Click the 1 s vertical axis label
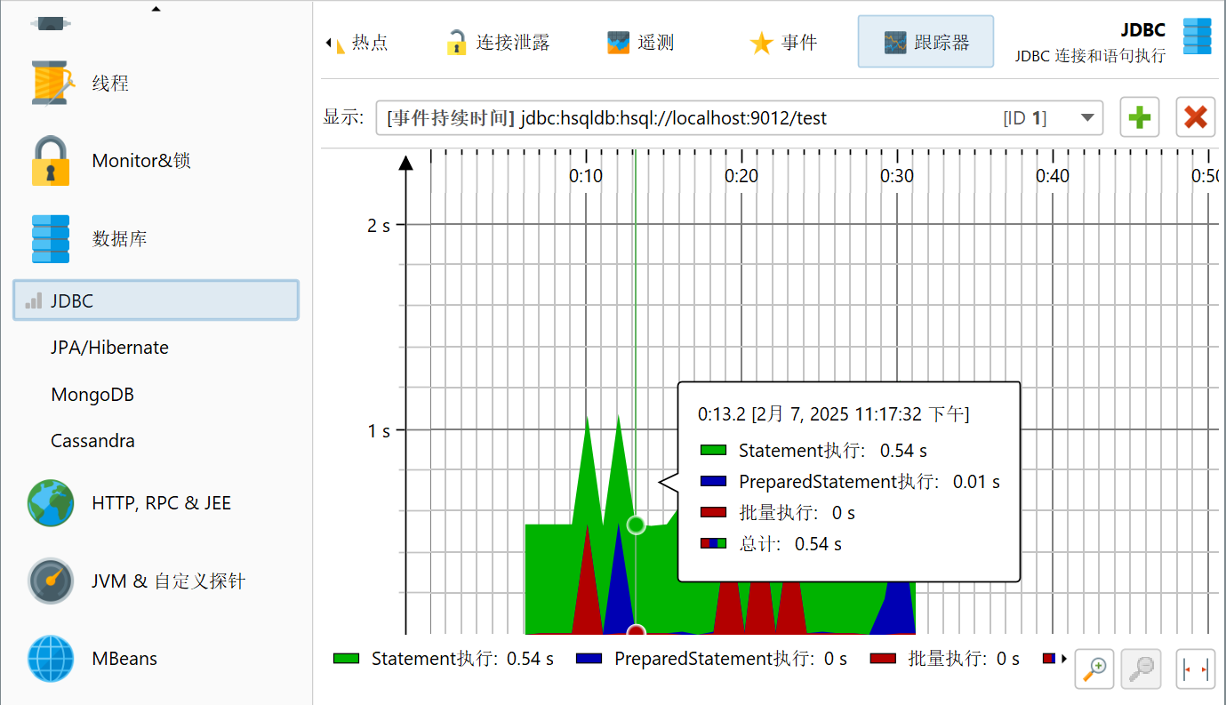Image resolution: width=1226 pixels, height=705 pixels. click(x=379, y=431)
